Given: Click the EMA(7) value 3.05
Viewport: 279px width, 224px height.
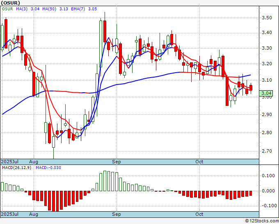Looking at the screenshot, I should [x=93, y=9].
